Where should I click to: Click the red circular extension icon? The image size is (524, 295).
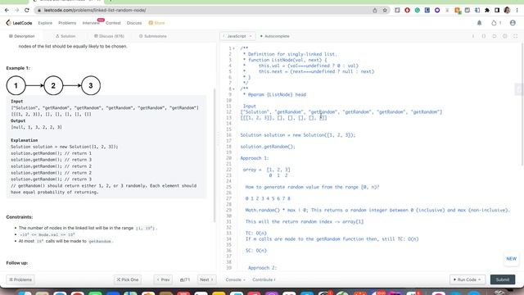click(407, 11)
